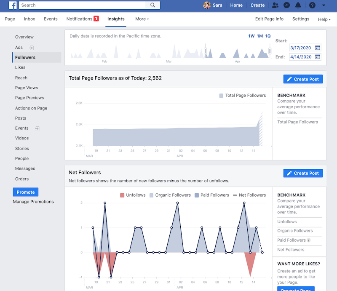Image resolution: width=337 pixels, height=291 pixels.
Task: Select Posts in the sidebar
Action: coord(21,118)
